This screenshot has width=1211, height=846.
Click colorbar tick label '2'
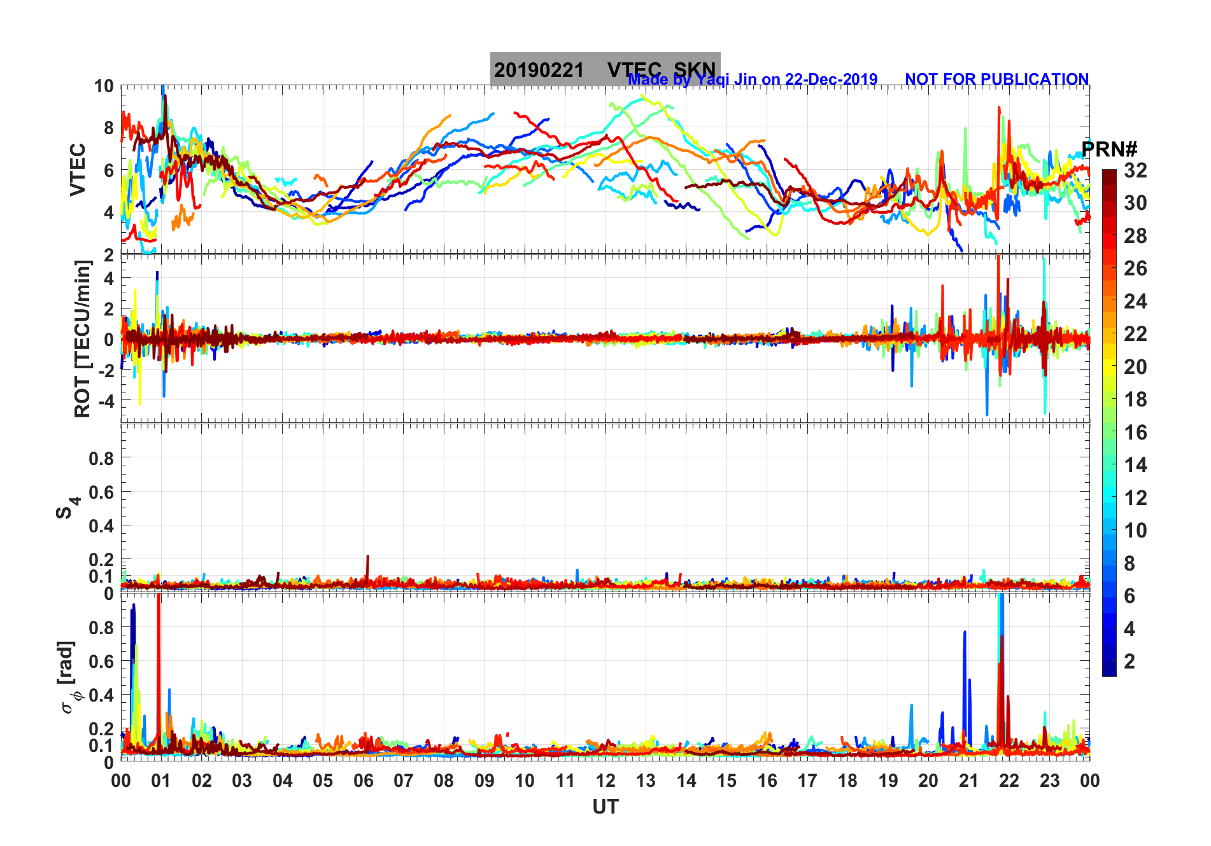click(x=1130, y=661)
